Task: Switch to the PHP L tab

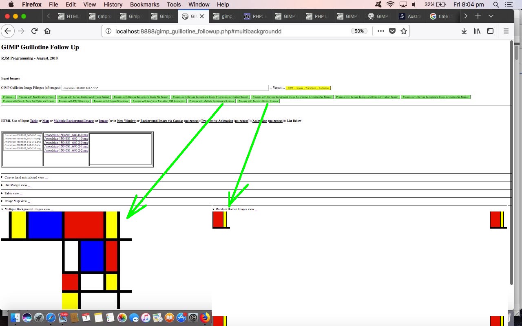Action: point(316,16)
